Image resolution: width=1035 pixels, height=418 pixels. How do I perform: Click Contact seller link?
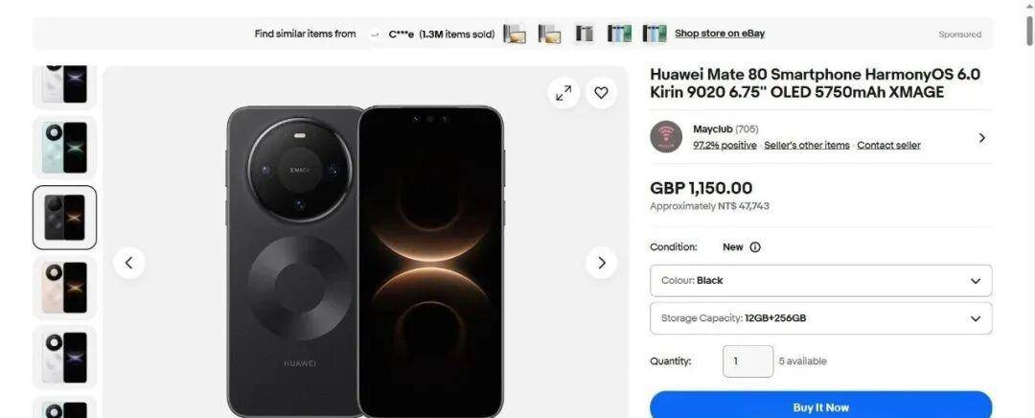point(888,146)
